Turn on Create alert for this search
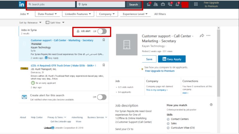Image resolution: width=239 pixels, height=134 pixels. 102,97
